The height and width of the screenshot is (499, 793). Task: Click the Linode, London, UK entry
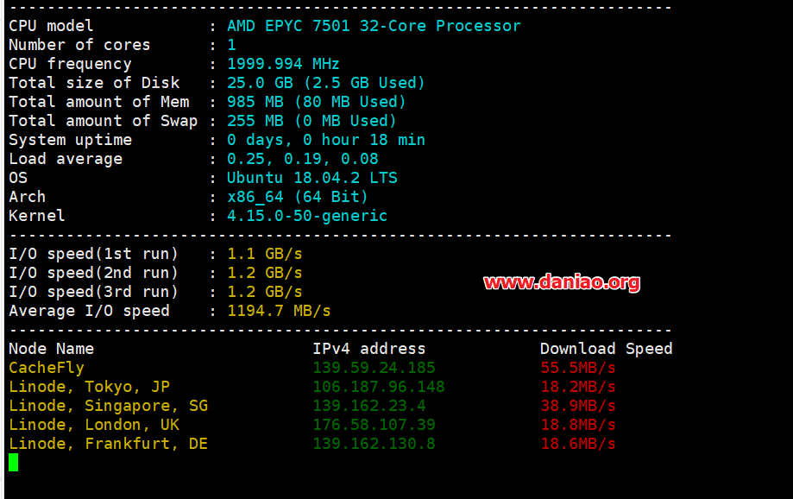point(94,425)
